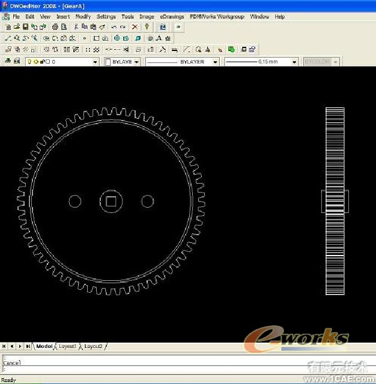Click the Copy icon
Screen dimensions: 376x384
[x=85, y=27]
